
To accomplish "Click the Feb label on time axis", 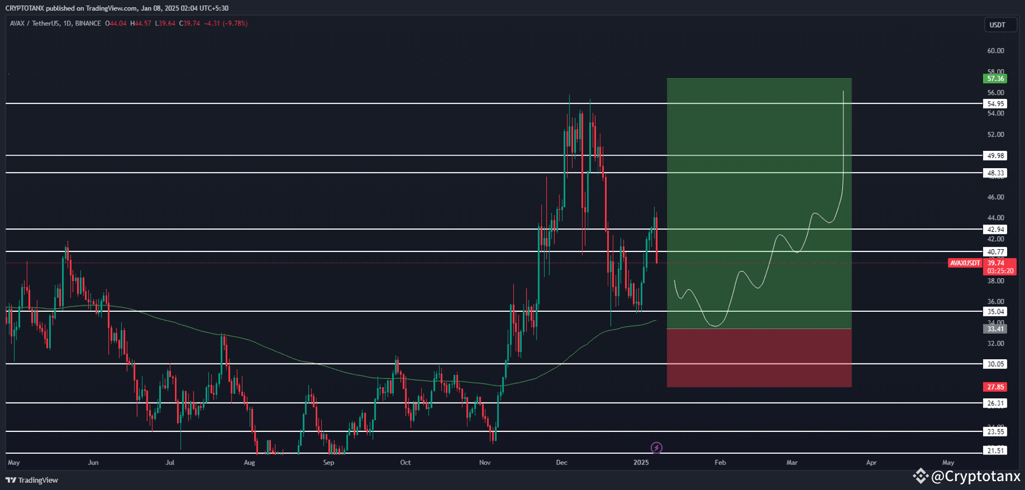I will [720, 462].
